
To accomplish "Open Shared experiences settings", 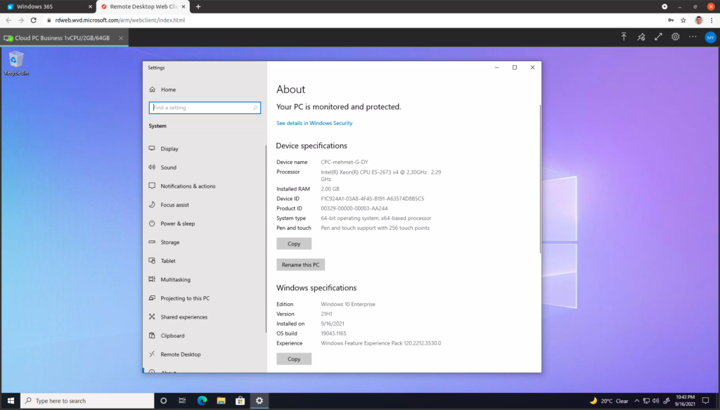I will (x=178, y=316).
